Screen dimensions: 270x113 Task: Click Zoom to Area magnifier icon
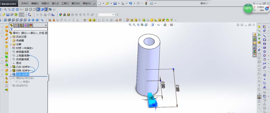point(9,9)
